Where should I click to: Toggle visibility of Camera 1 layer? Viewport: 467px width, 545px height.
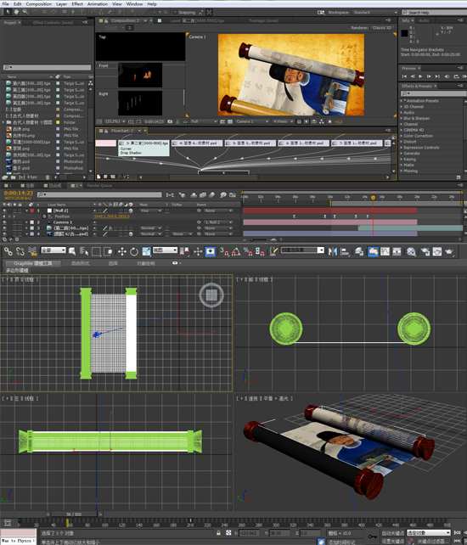pyautogui.click(x=4, y=222)
